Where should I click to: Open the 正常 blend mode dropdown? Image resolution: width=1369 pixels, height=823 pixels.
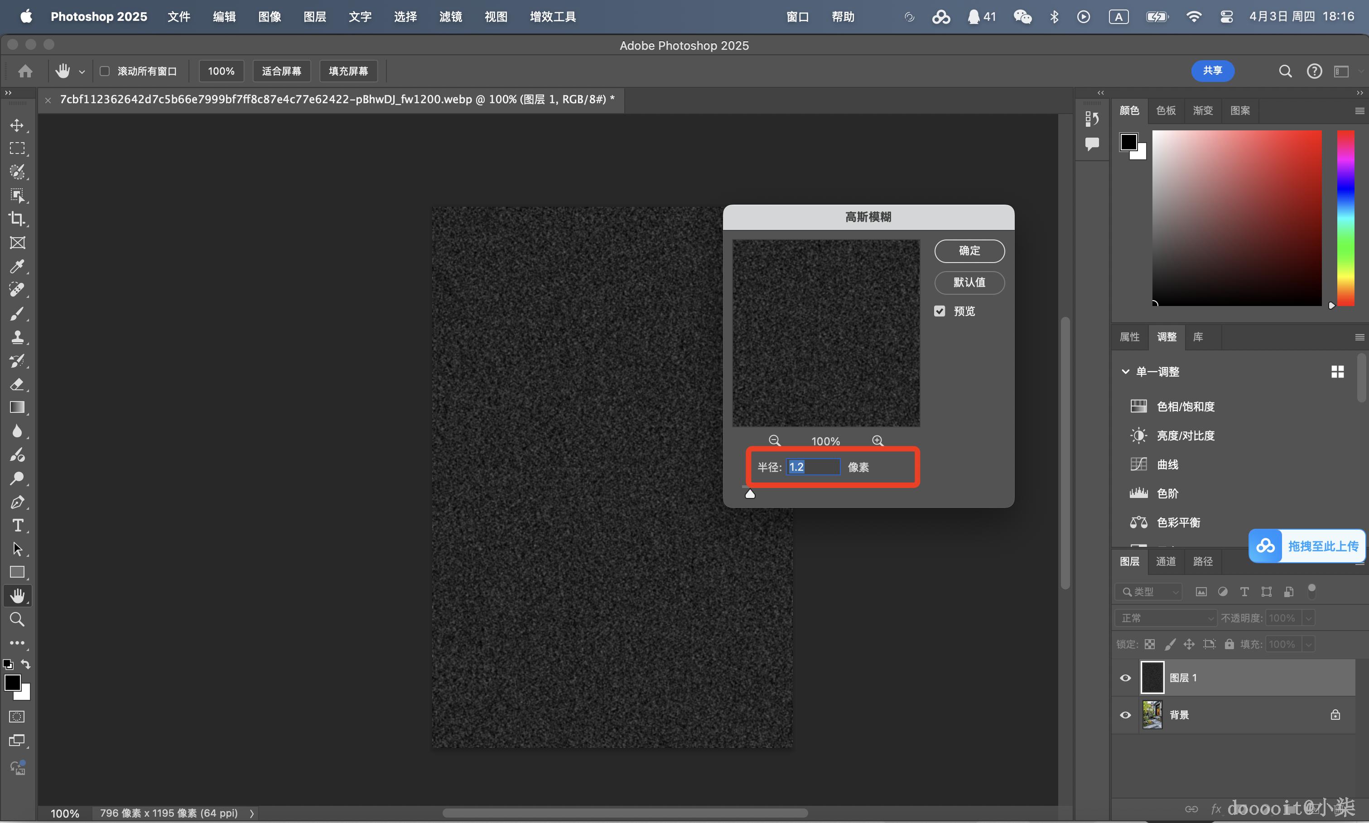(1165, 618)
